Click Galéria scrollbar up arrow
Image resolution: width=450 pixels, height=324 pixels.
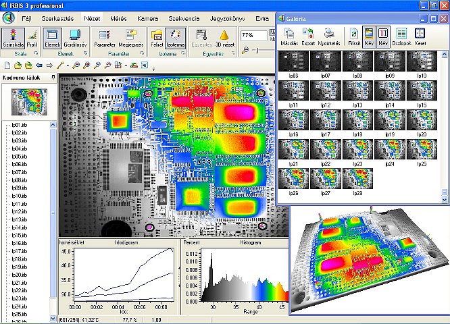(445, 54)
